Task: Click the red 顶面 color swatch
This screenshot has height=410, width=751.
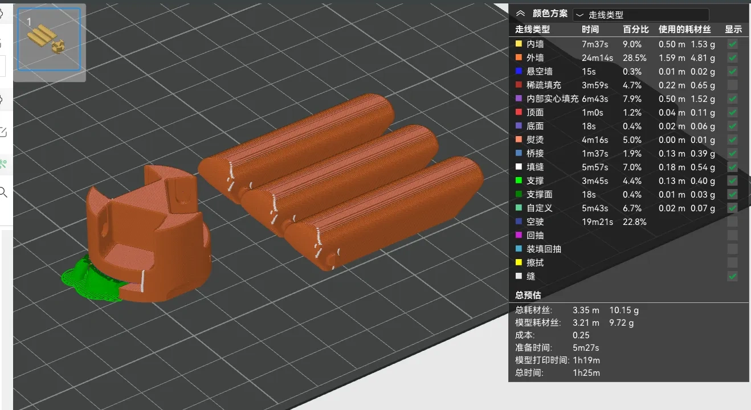Action: click(519, 112)
